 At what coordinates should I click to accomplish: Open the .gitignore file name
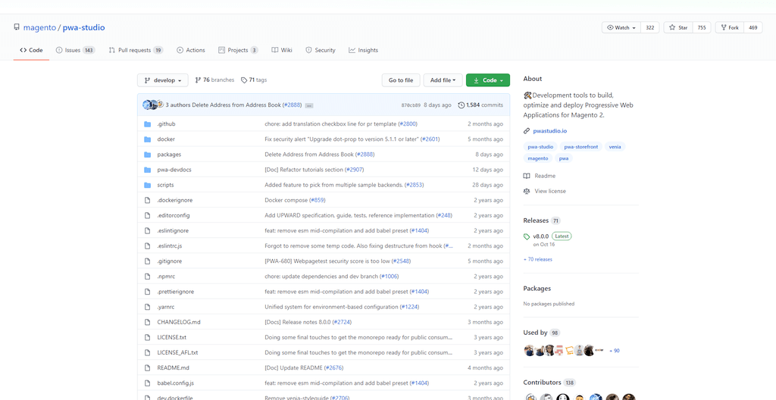(169, 261)
